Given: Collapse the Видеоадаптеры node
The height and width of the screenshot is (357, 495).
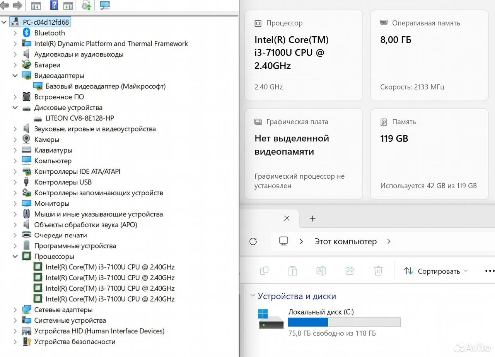Looking at the screenshot, I should (15, 76).
